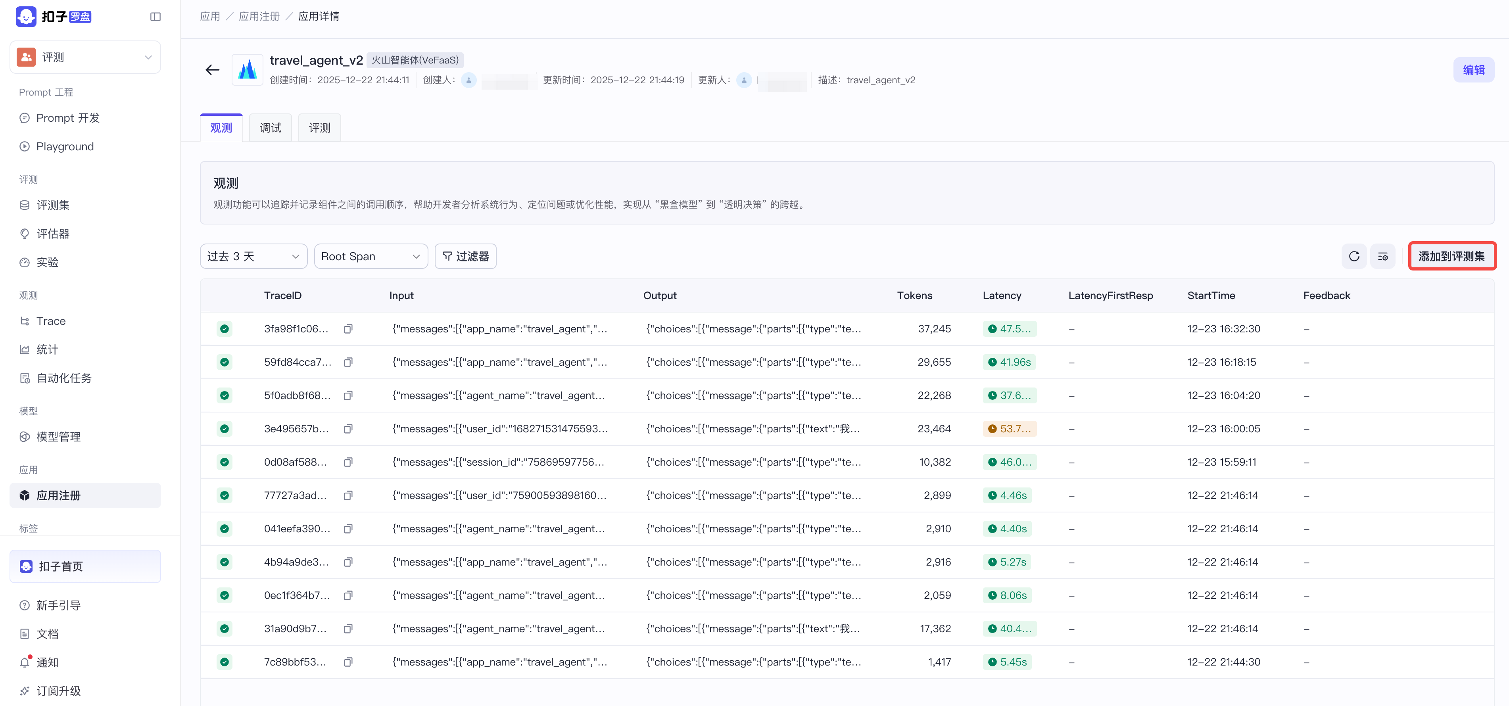
Task: Click success status icon for 7c89bbf53 row
Action: click(225, 662)
